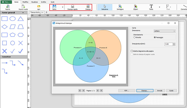Add a new document tab with plus

point(46,12)
